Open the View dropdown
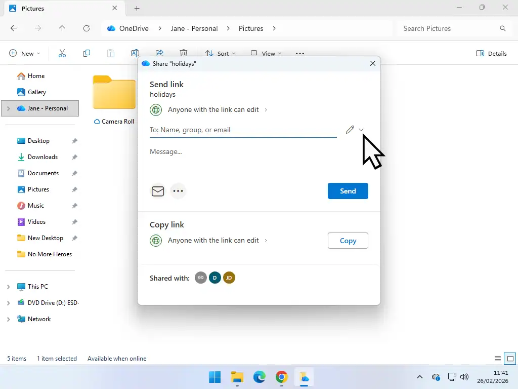Screen dimensions: 518x389 coord(266,53)
